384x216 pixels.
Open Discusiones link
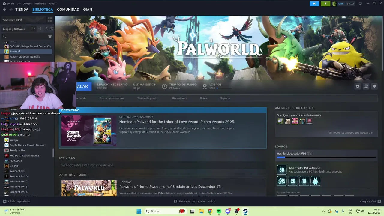tap(179, 98)
